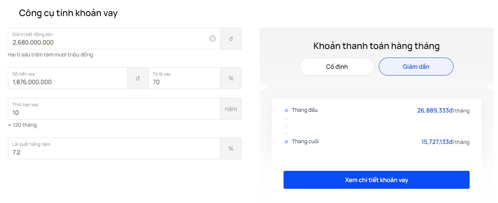Click the % suffix beside annual interest rate

[231, 148]
